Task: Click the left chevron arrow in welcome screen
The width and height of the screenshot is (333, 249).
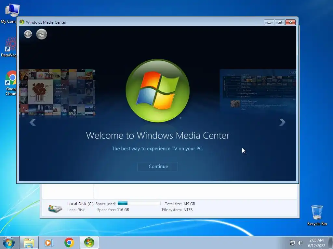Action: [33, 122]
